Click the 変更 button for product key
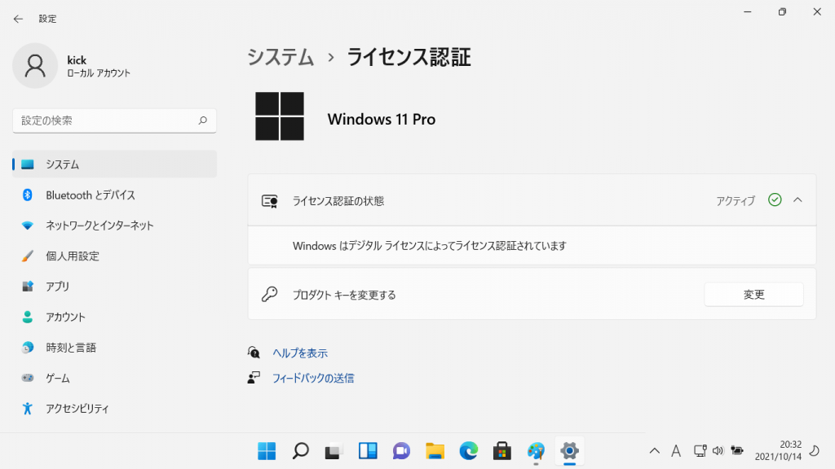 tap(753, 295)
